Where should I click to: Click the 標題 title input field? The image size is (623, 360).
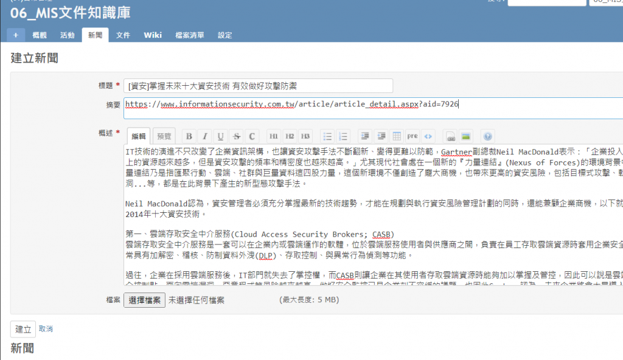click(258, 86)
